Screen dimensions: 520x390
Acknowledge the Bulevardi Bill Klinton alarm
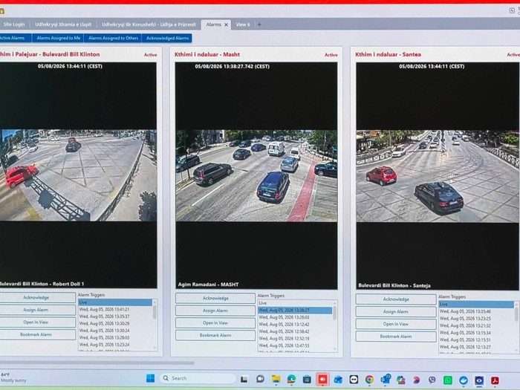[x=37, y=297]
